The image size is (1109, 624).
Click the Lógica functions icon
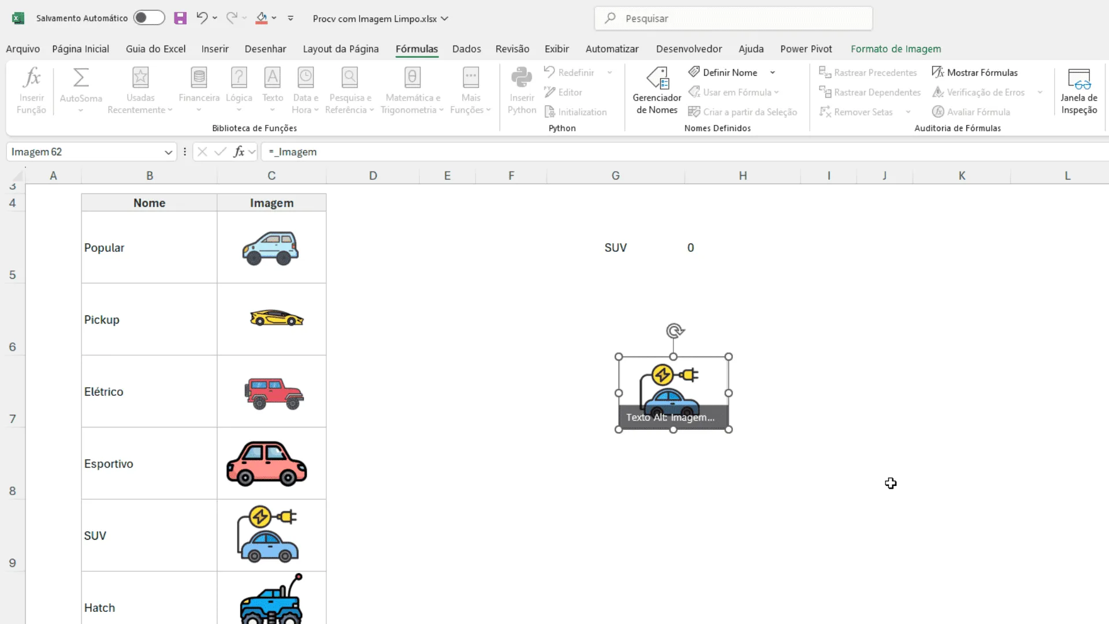(x=239, y=77)
